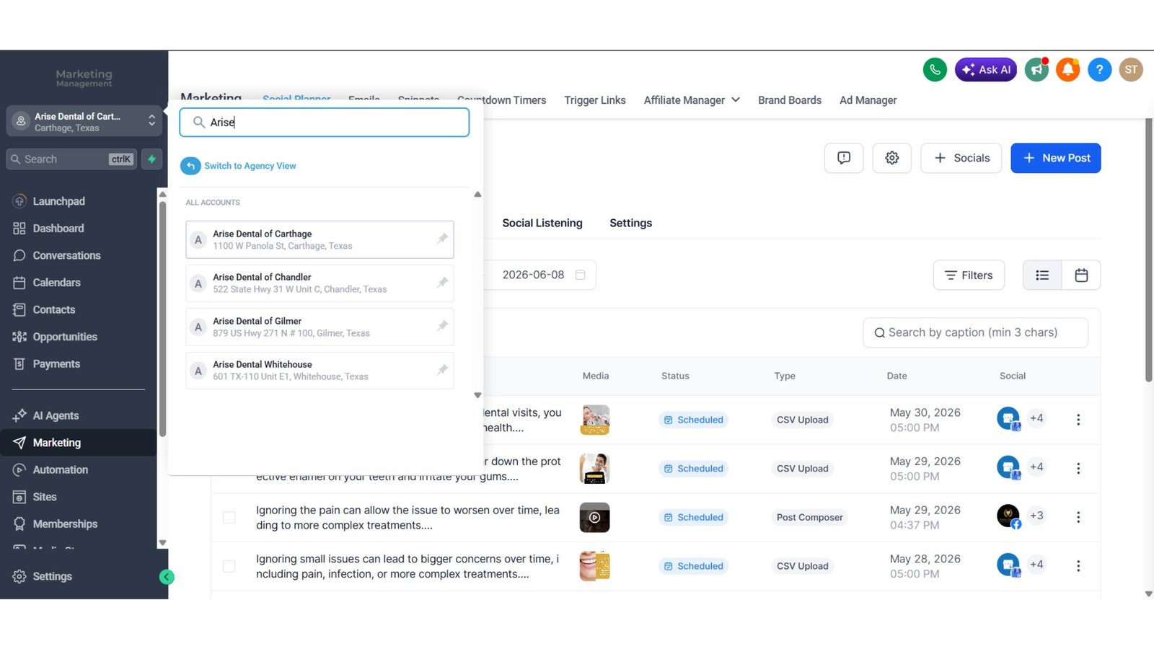The height and width of the screenshot is (649, 1154).
Task: Open more options for May 28 post
Action: pyautogui.click(x=1078, y=566)
